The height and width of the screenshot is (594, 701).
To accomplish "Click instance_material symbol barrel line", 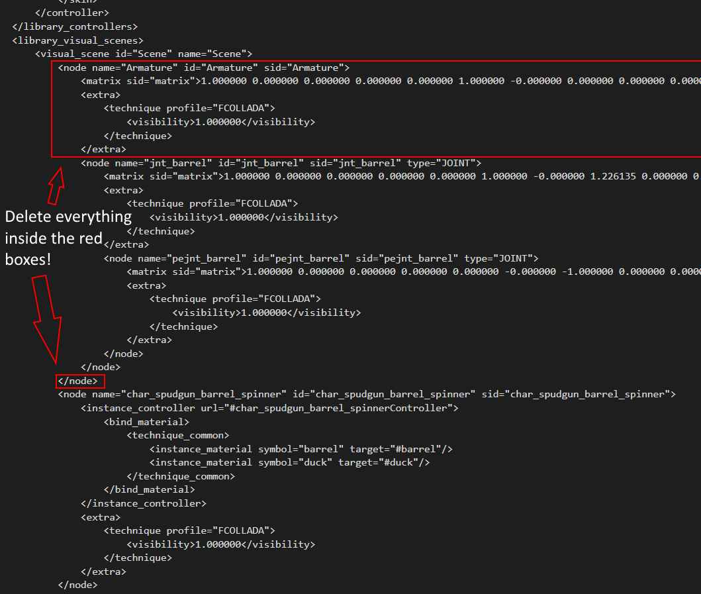I will (301, 448).
